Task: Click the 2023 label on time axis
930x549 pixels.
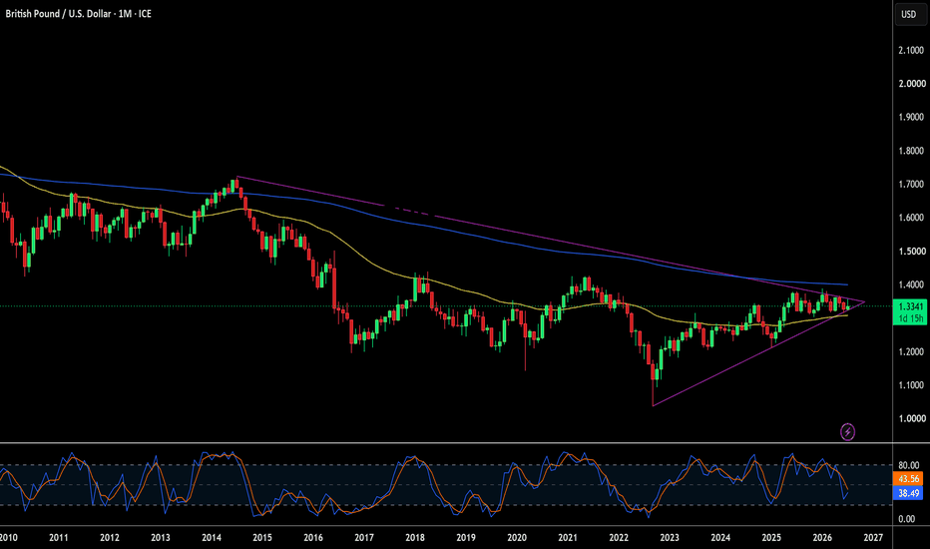Action: tap(670, 538)
